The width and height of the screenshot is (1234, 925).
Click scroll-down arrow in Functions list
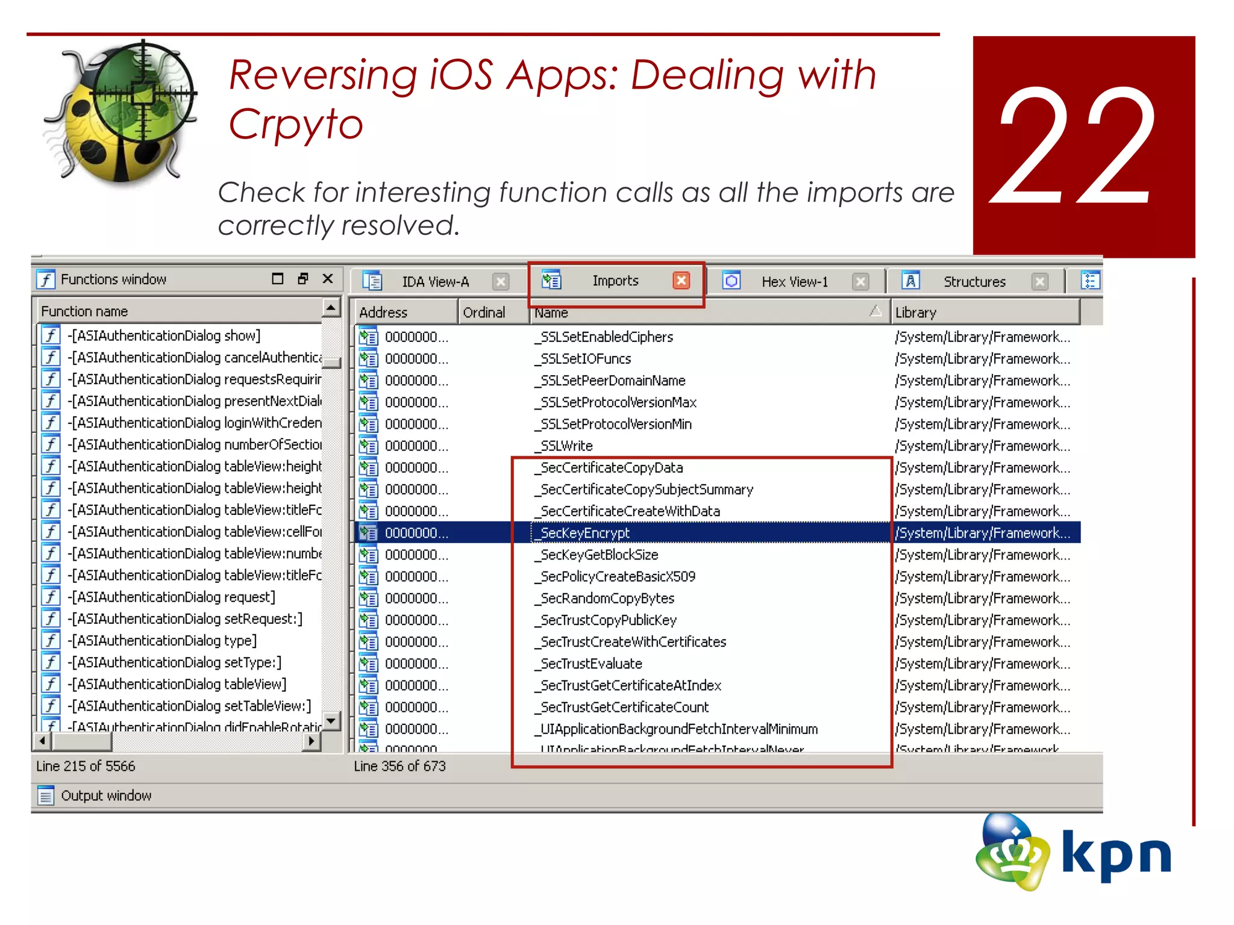(331, 721)
